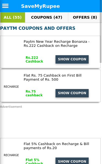The height and width of the screenshot is (164, 102).
Task: Show coupon for Rs.222 Cashback offer
Action: coord(72,59)
